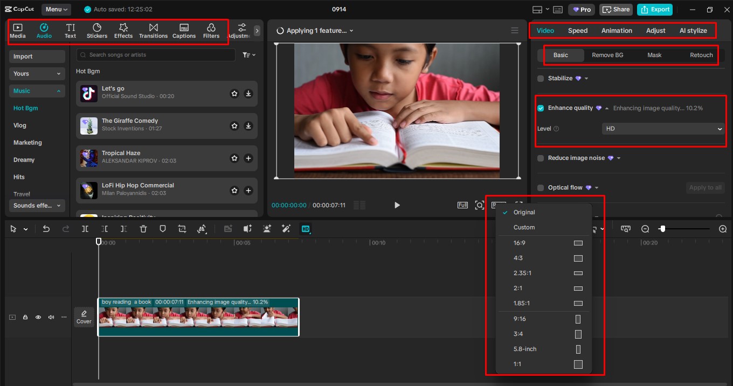This screenshot has width=733, height=386.
Task: Download the Let's go track
Action: pyautogui.click(x=248, y=94)
